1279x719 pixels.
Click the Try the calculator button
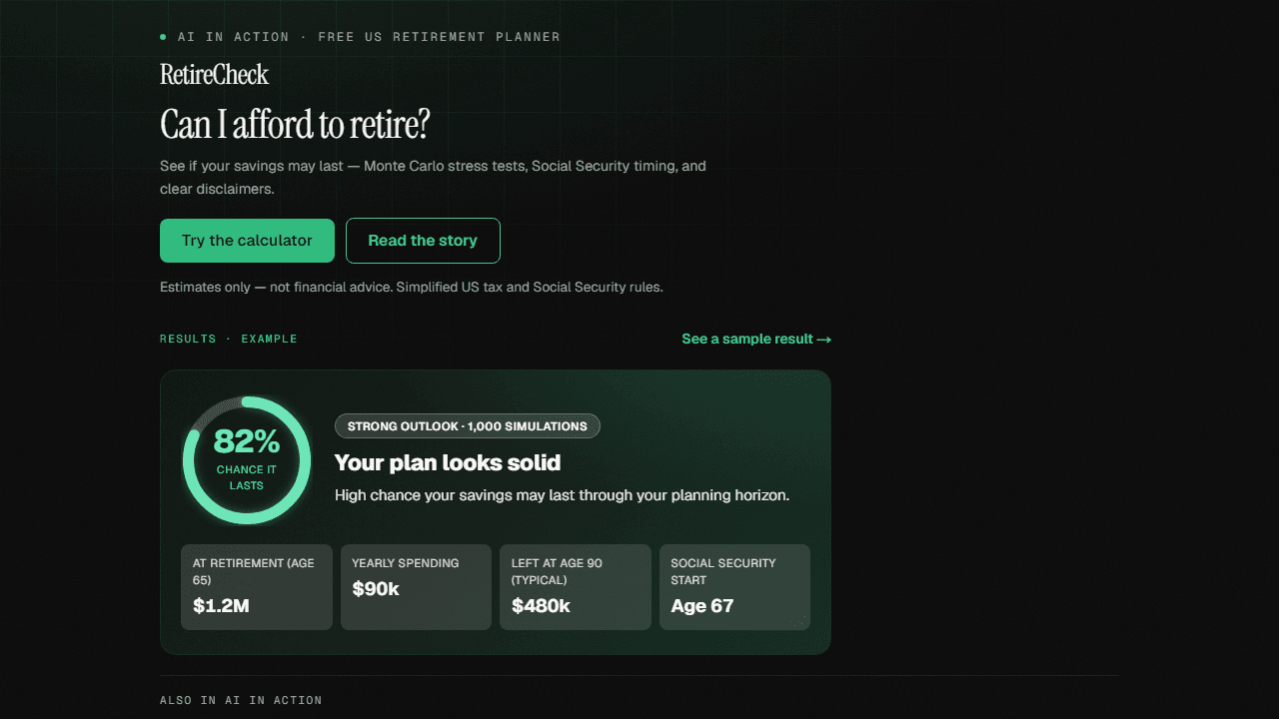pyautogui.click(x=247, y=241)
